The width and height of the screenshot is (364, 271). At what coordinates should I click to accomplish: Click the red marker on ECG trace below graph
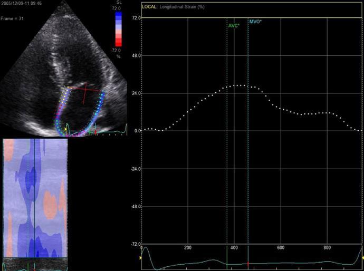point(248,264)
